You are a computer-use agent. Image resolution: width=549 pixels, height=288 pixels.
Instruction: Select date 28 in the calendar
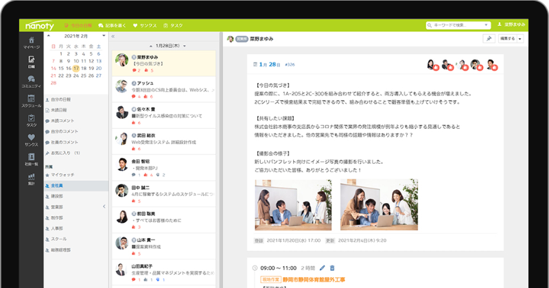(x=54, y=83)
